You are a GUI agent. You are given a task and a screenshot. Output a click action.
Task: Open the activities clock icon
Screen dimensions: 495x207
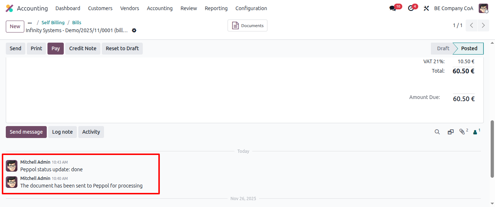tap(411, 8)
